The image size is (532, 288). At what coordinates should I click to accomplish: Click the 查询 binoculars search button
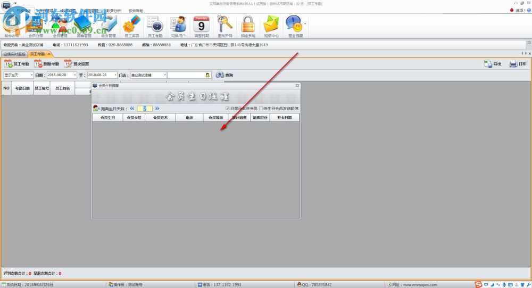pyautogui.click(x=225, y=75)
